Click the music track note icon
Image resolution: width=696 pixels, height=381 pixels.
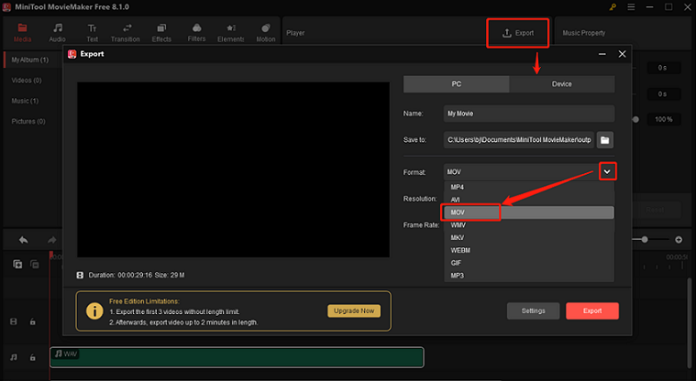[14, 357]
